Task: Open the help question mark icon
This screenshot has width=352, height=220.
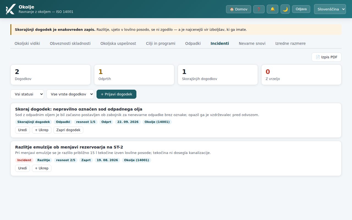Action: coord(259,9)
